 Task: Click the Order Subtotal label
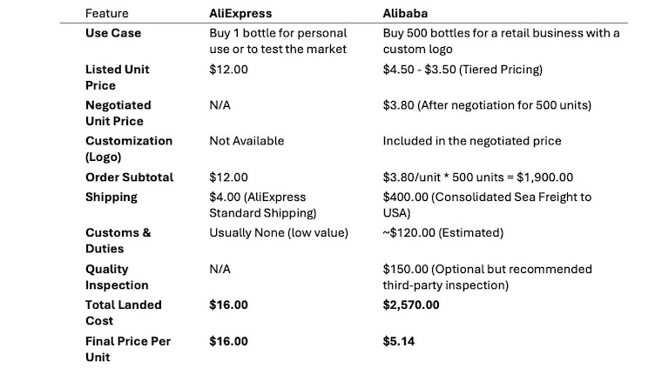coord(129,177)
